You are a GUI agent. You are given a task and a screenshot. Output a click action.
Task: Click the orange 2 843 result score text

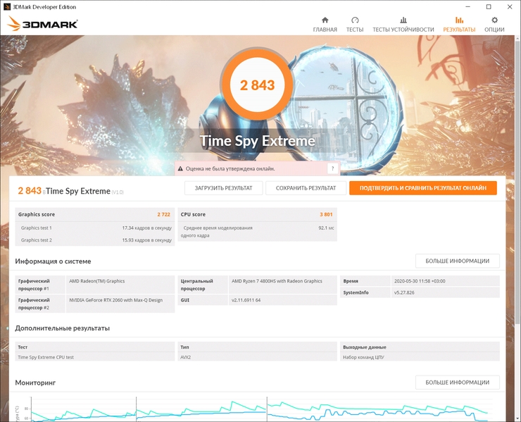(30, 190)
